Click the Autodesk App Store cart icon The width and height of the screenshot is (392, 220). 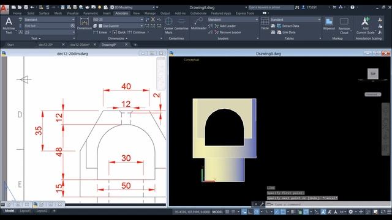(x=334, y=7)
